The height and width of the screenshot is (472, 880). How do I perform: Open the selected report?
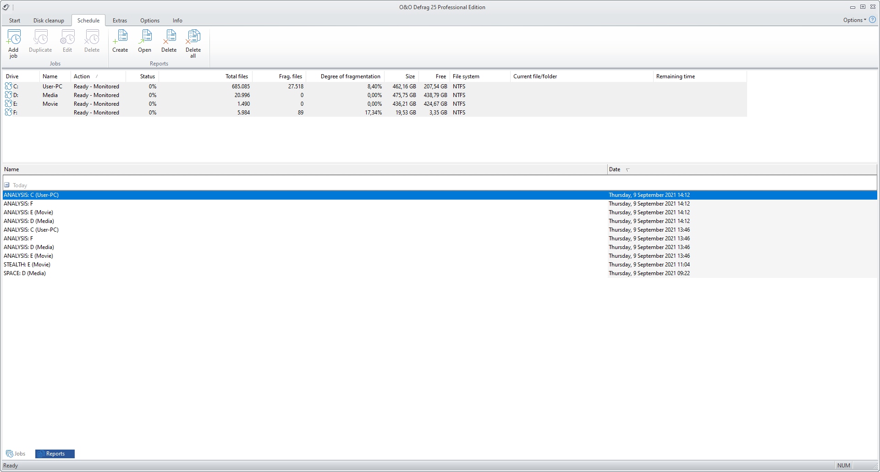point(144,41)
